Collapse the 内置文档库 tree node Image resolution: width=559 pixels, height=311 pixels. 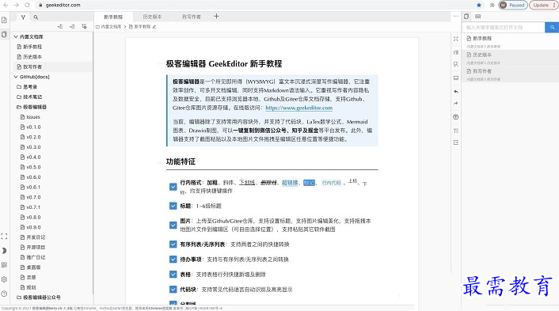click(16, 36)
